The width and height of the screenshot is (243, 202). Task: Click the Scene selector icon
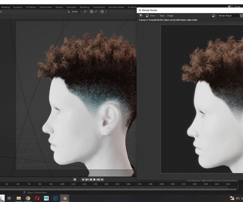[x=230, y=7]
